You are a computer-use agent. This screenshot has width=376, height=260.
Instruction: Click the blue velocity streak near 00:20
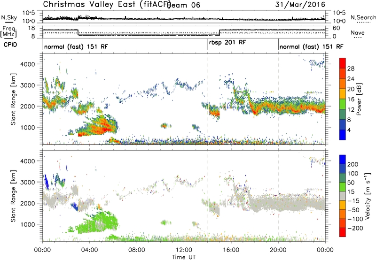[x=46, y=182]
